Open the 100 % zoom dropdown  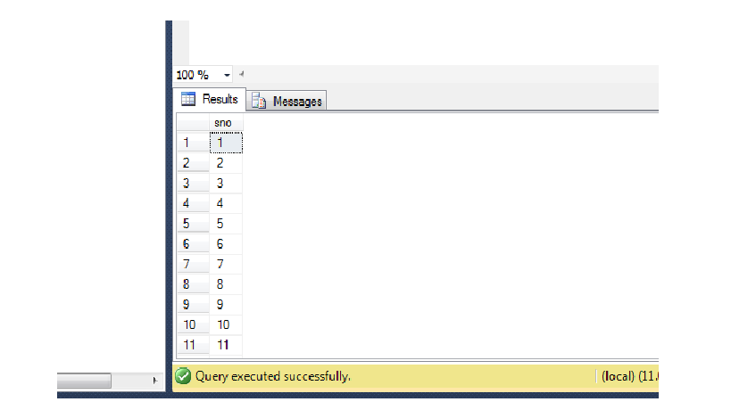pyautogui.click(x=227, y=75)
